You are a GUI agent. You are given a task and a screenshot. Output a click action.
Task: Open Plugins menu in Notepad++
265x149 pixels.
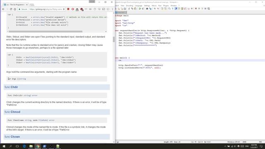(x=166, y=5)
